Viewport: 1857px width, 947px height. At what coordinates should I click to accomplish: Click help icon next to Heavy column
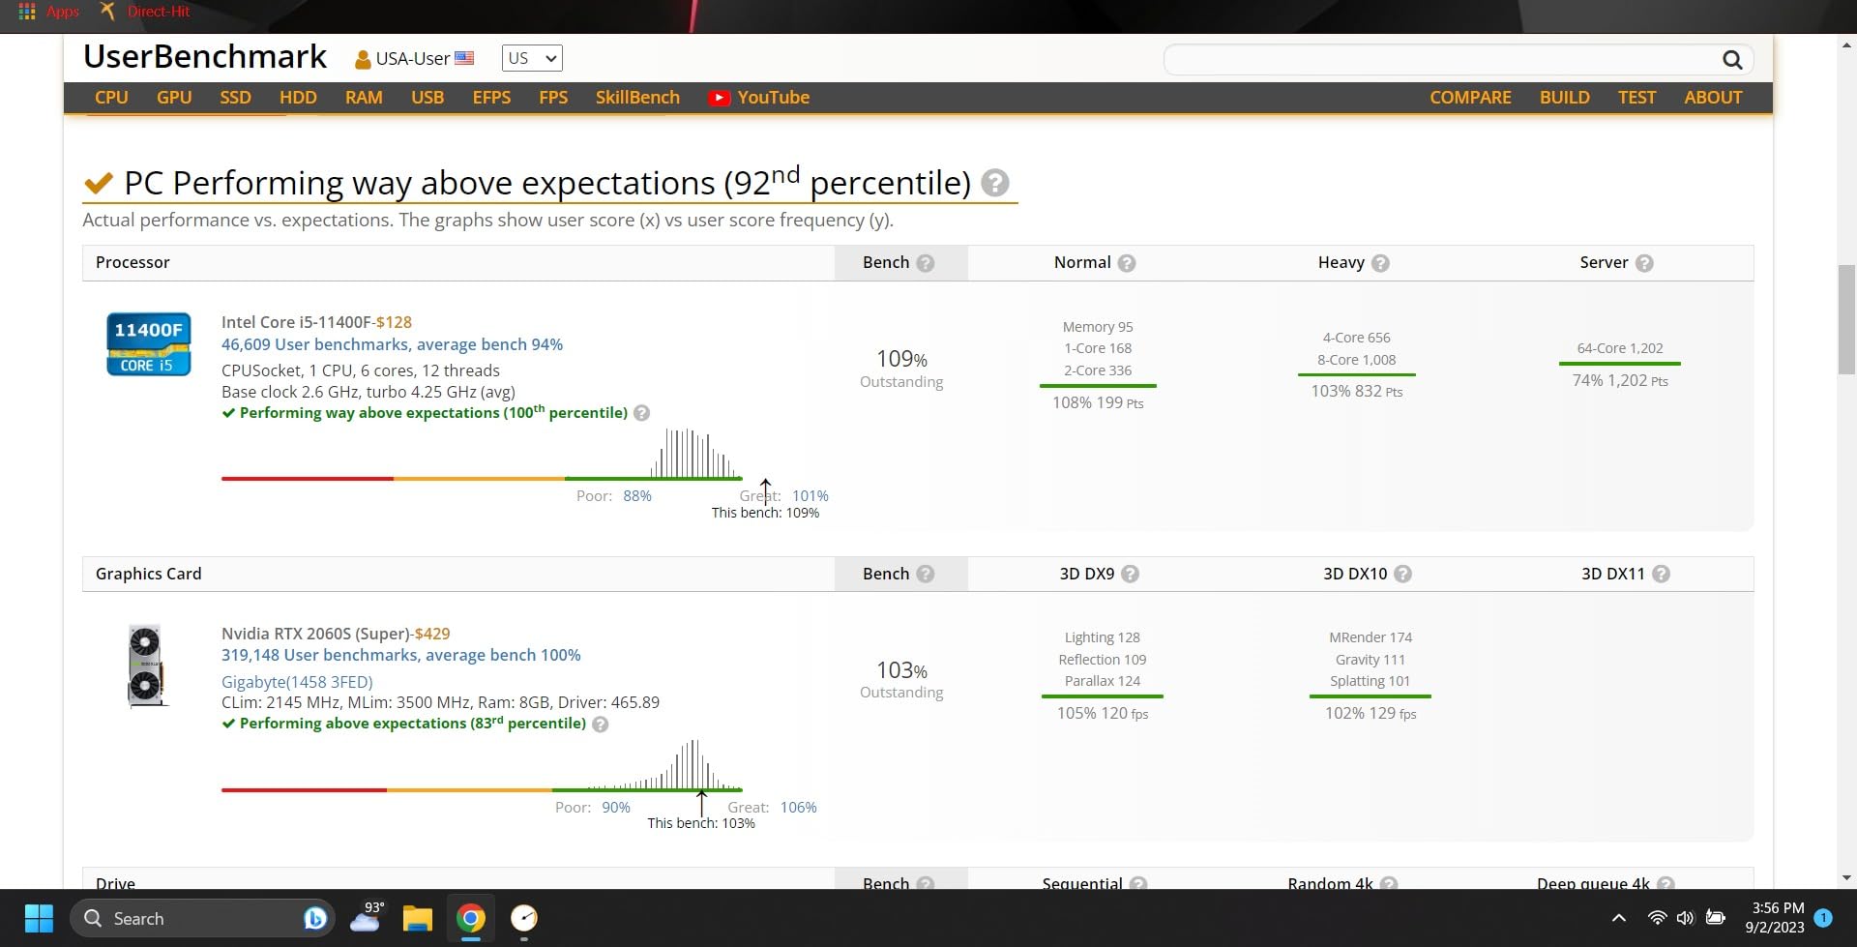pos(1380,263)
